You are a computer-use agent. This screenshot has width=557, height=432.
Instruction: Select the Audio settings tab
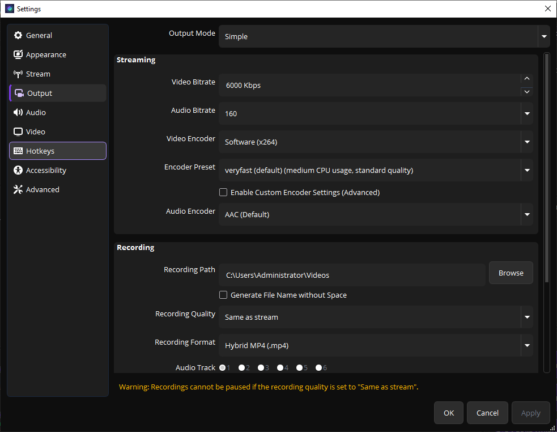click(x=58, y=112)
